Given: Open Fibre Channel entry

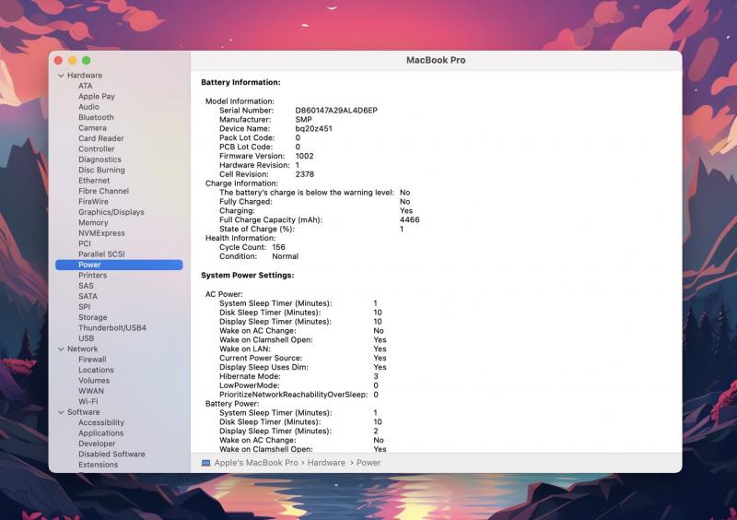Looking at the screenshot, I should click(x=103, y=191).
